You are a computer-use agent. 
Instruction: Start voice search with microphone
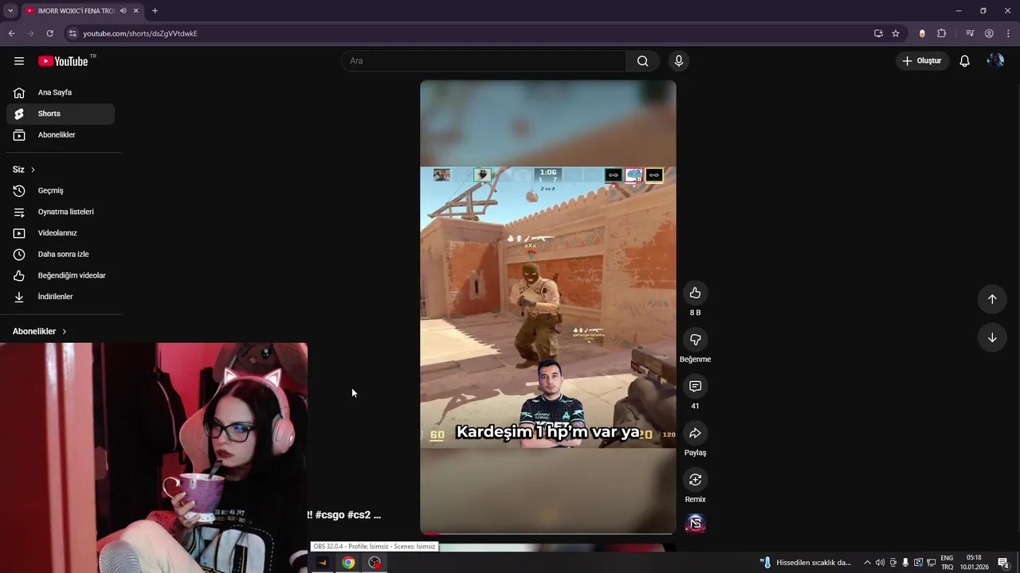tap(679, 61)
